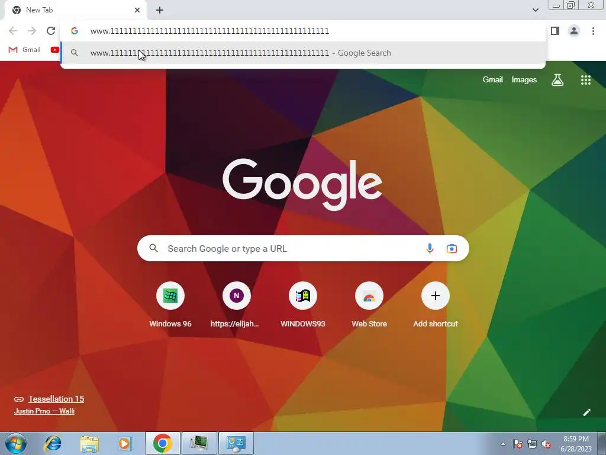Screen dimensions: 606x455
Task: Reload the current page
Action: point(51,31)
